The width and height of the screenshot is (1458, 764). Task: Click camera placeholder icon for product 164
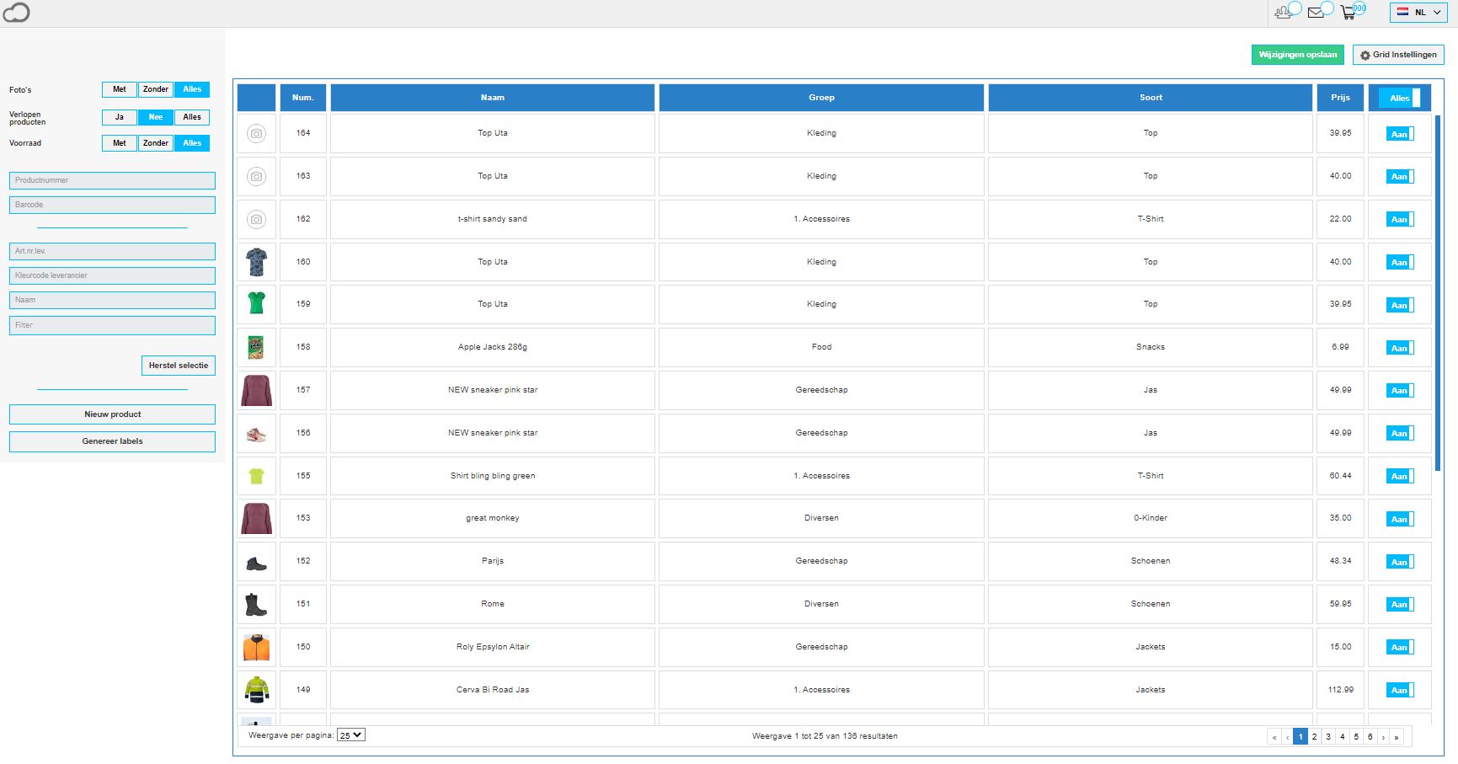click(256, 133)
